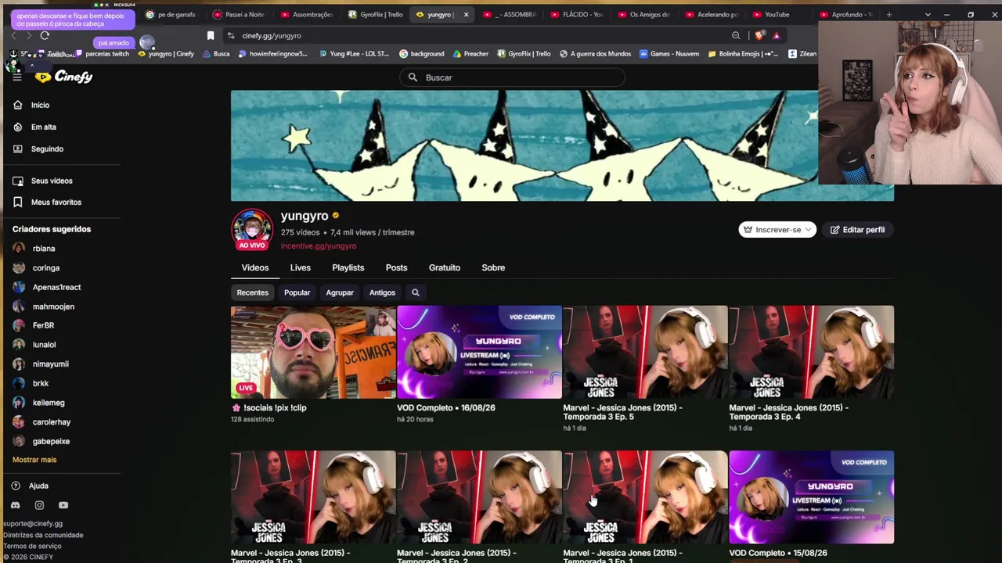
Task: Open the Preacher bookmark
Action: (470, 54)
